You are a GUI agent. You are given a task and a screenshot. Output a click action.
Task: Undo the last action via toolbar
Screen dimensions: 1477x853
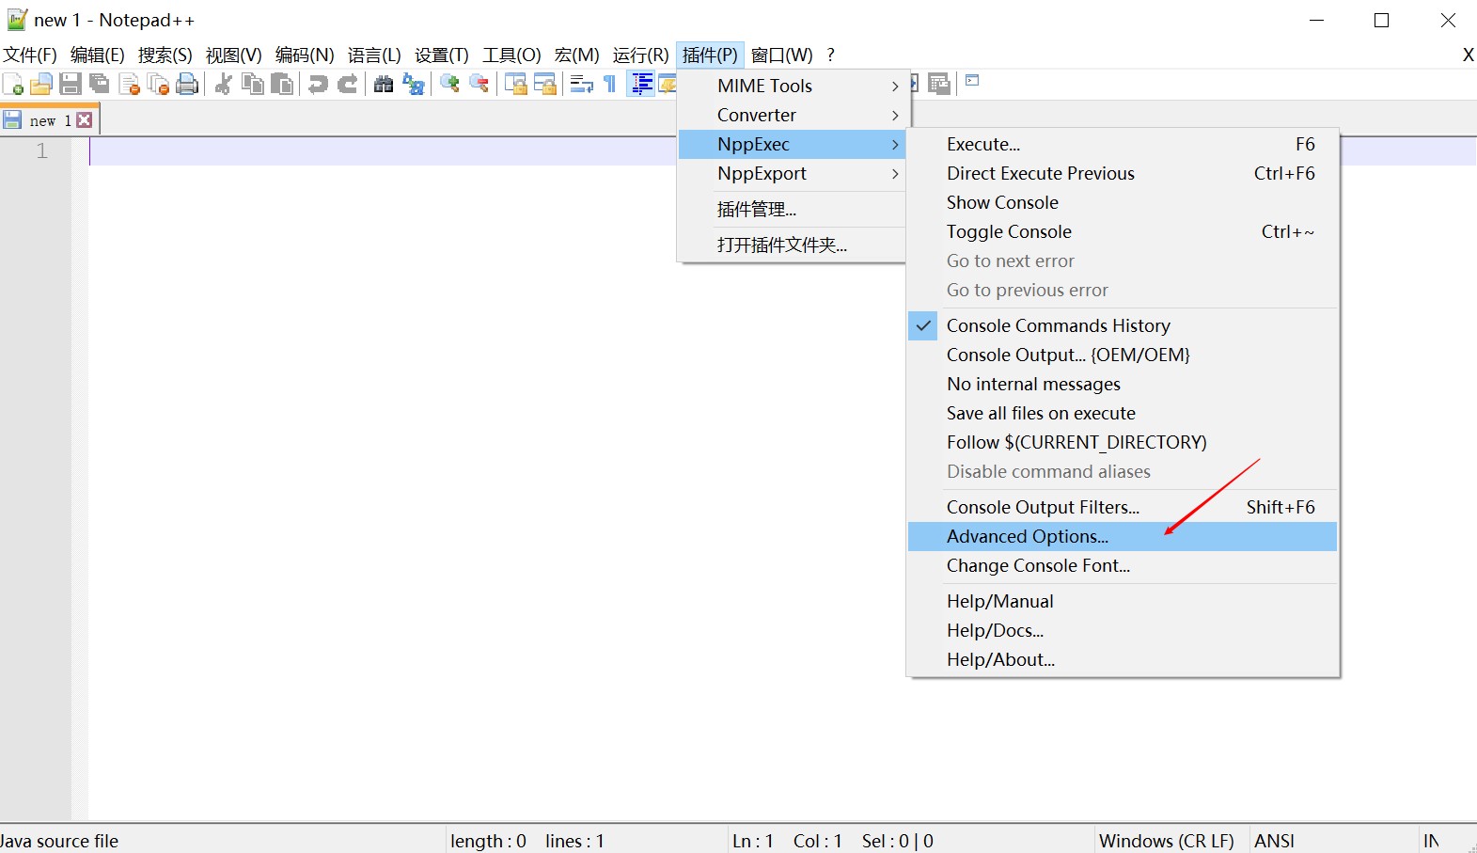(x=318, y=85)
